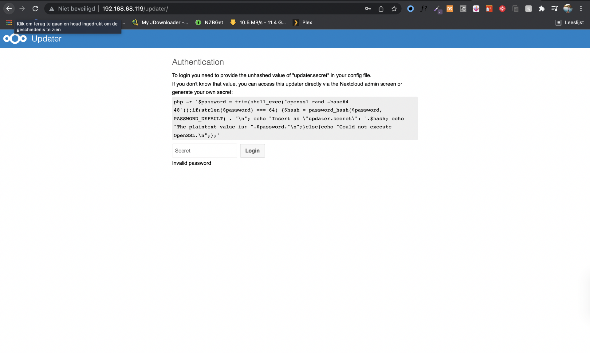This screenshot has width=590, height=353.
Task: Open the grey EC extension icon
Action: point(463,9)
